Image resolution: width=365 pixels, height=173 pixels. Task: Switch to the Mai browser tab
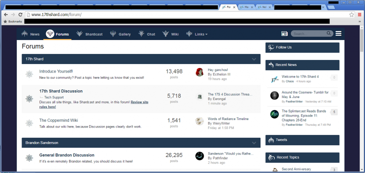click(246, 7)
